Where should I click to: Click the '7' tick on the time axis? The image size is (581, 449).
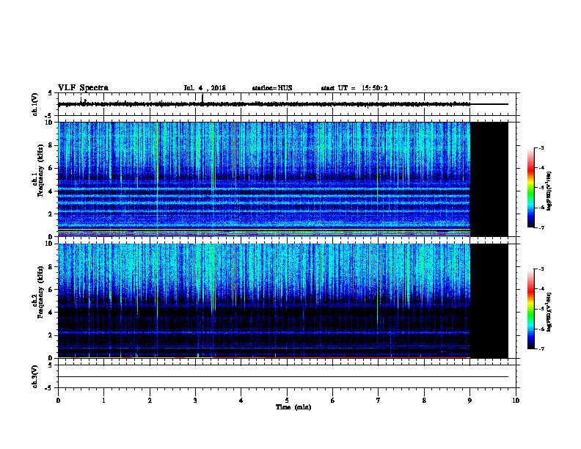(379, 400)
